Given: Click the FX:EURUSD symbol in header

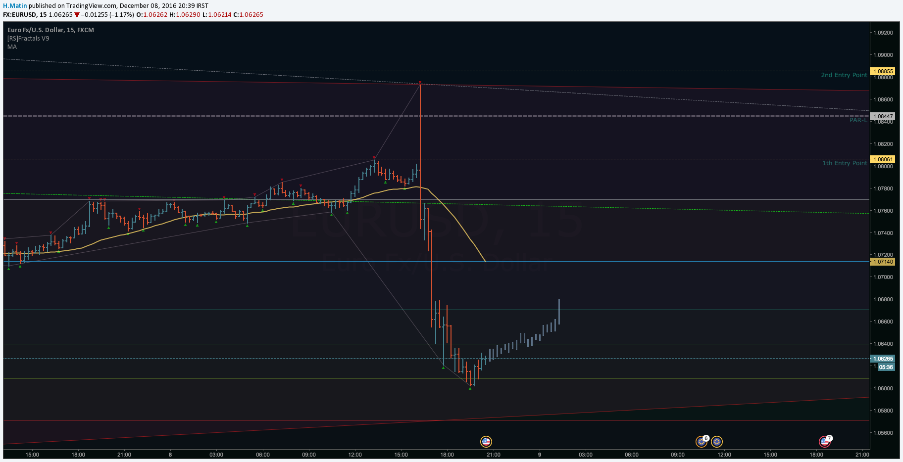Looking at the screenshot, I should [20, 15].
